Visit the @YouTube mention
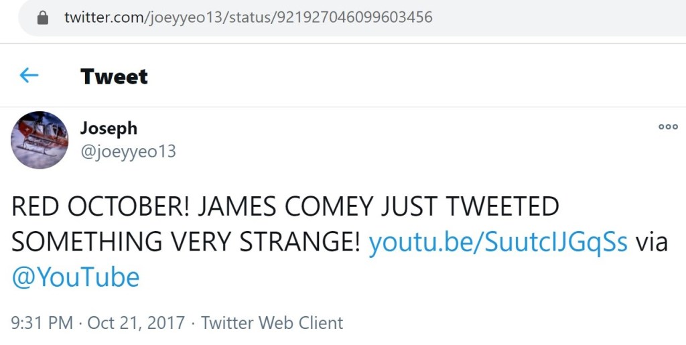 pyautogui.click(x=76, y=277)
